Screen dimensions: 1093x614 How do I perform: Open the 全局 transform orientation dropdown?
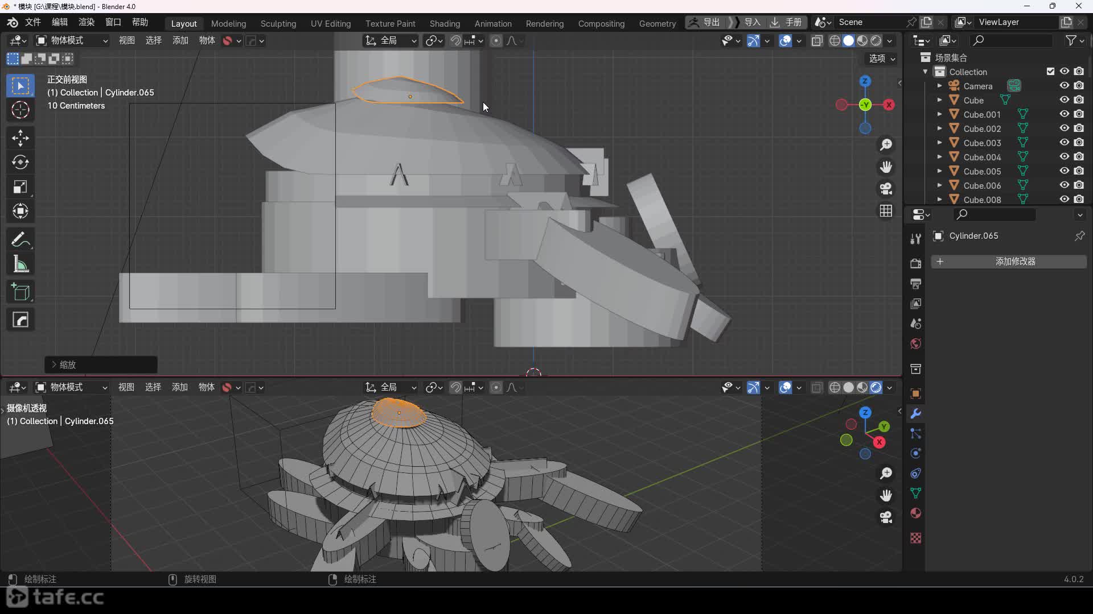click(392, 40)
